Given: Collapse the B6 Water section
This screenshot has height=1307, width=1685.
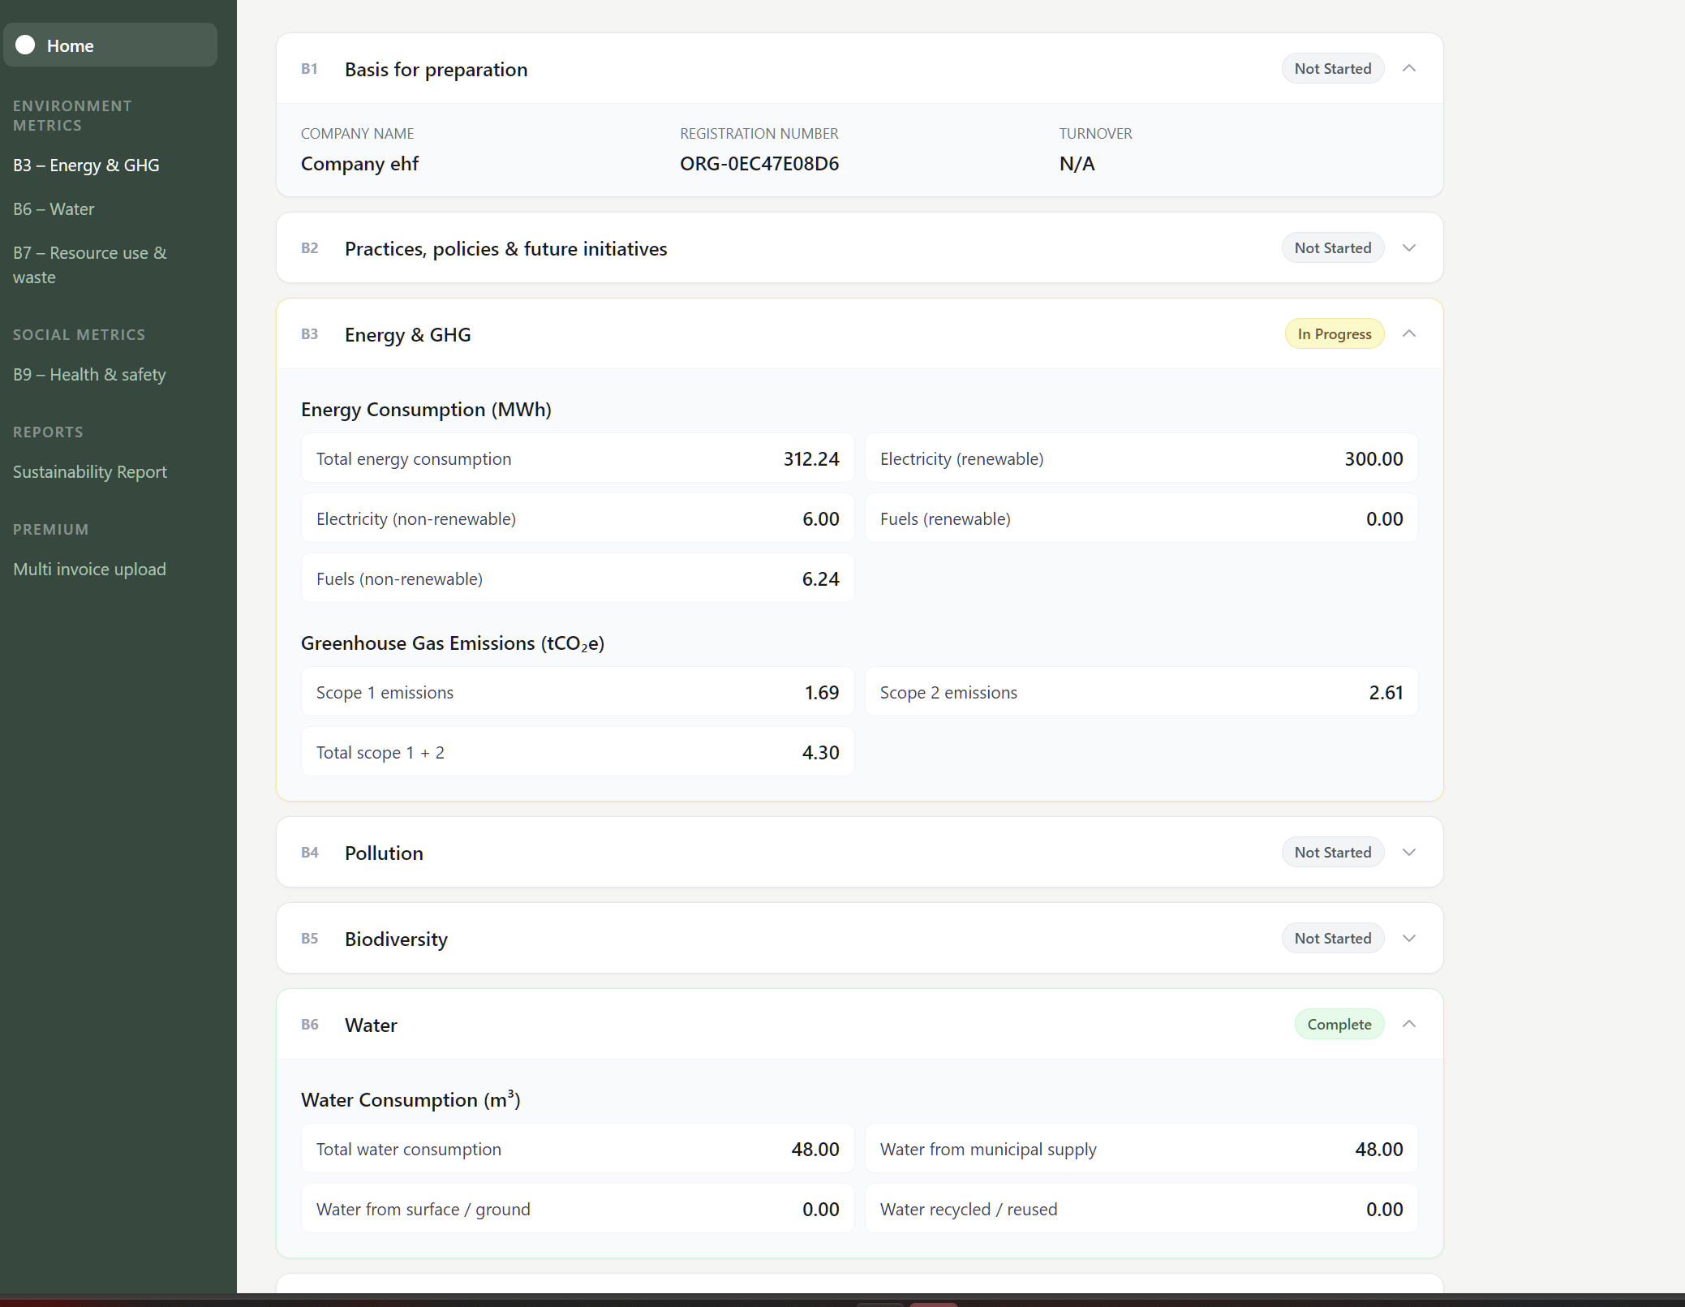Looking at the screenshot, I should 1408,1024.
